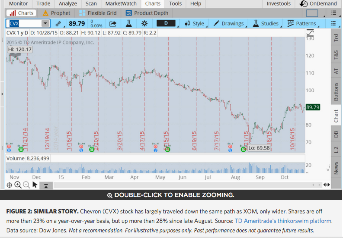
Task: Click the green dividend icon near 2/20/15
Action: click(92, 150)
